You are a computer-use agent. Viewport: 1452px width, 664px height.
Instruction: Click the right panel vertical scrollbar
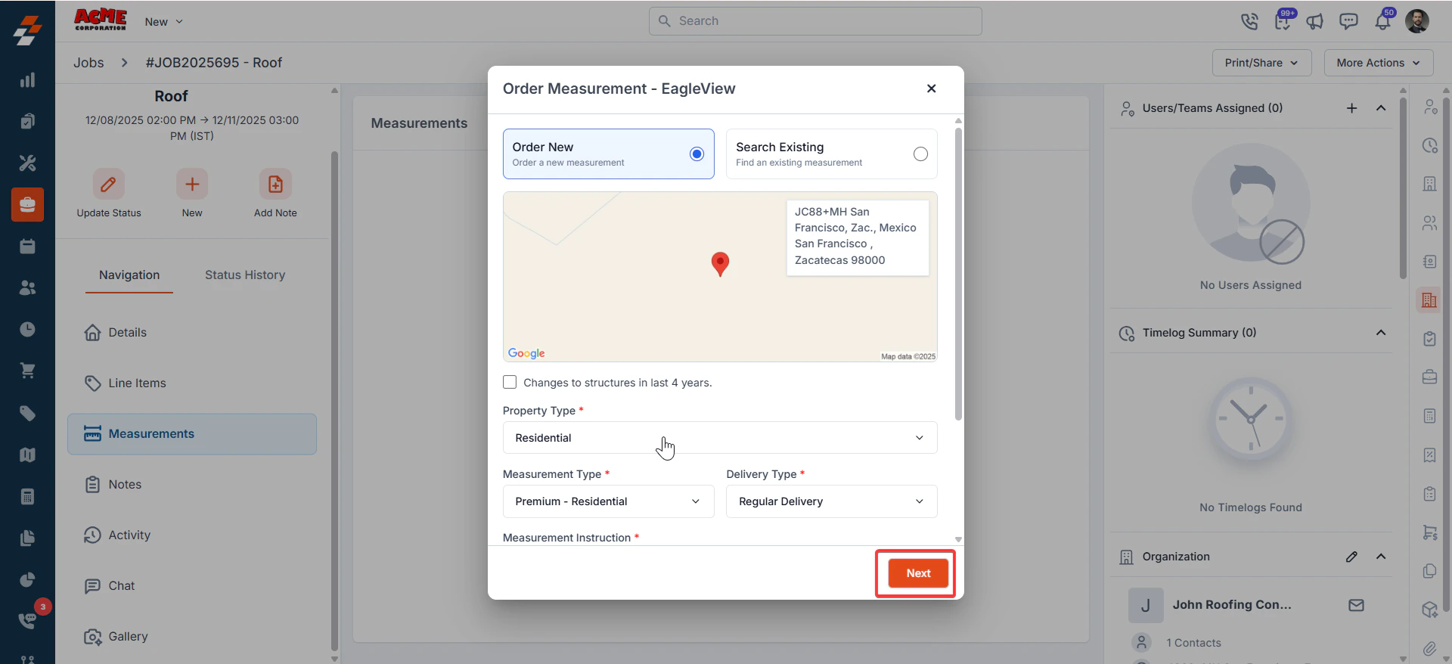click(1403, 189)
